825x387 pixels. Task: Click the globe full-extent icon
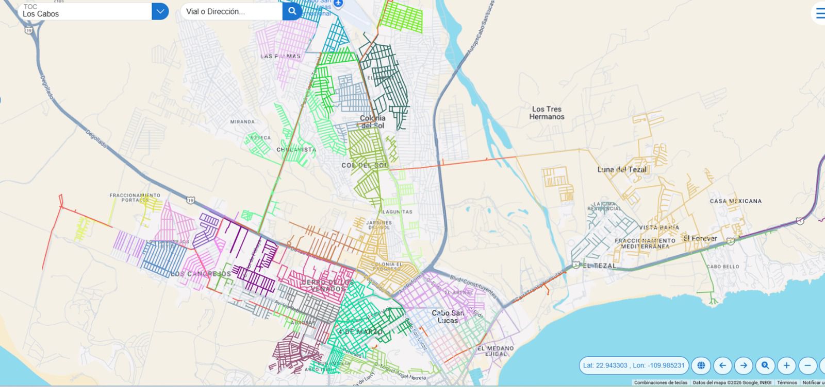701,365
